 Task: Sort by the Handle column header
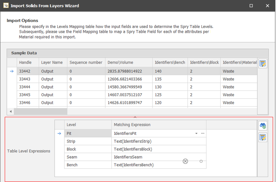pyautogui.click(x=25, y=62)
